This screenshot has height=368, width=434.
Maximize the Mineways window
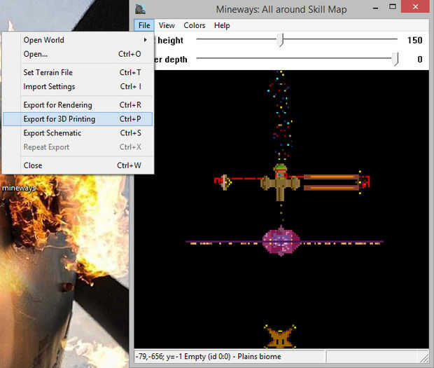(393, 7)
